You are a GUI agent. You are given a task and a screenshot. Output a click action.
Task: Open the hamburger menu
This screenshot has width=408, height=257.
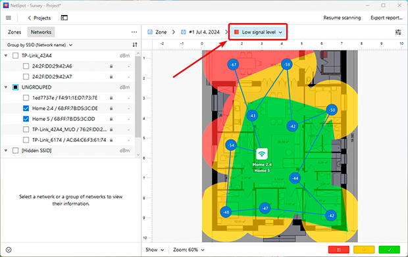pyautogui.click(x=9, y=18)
